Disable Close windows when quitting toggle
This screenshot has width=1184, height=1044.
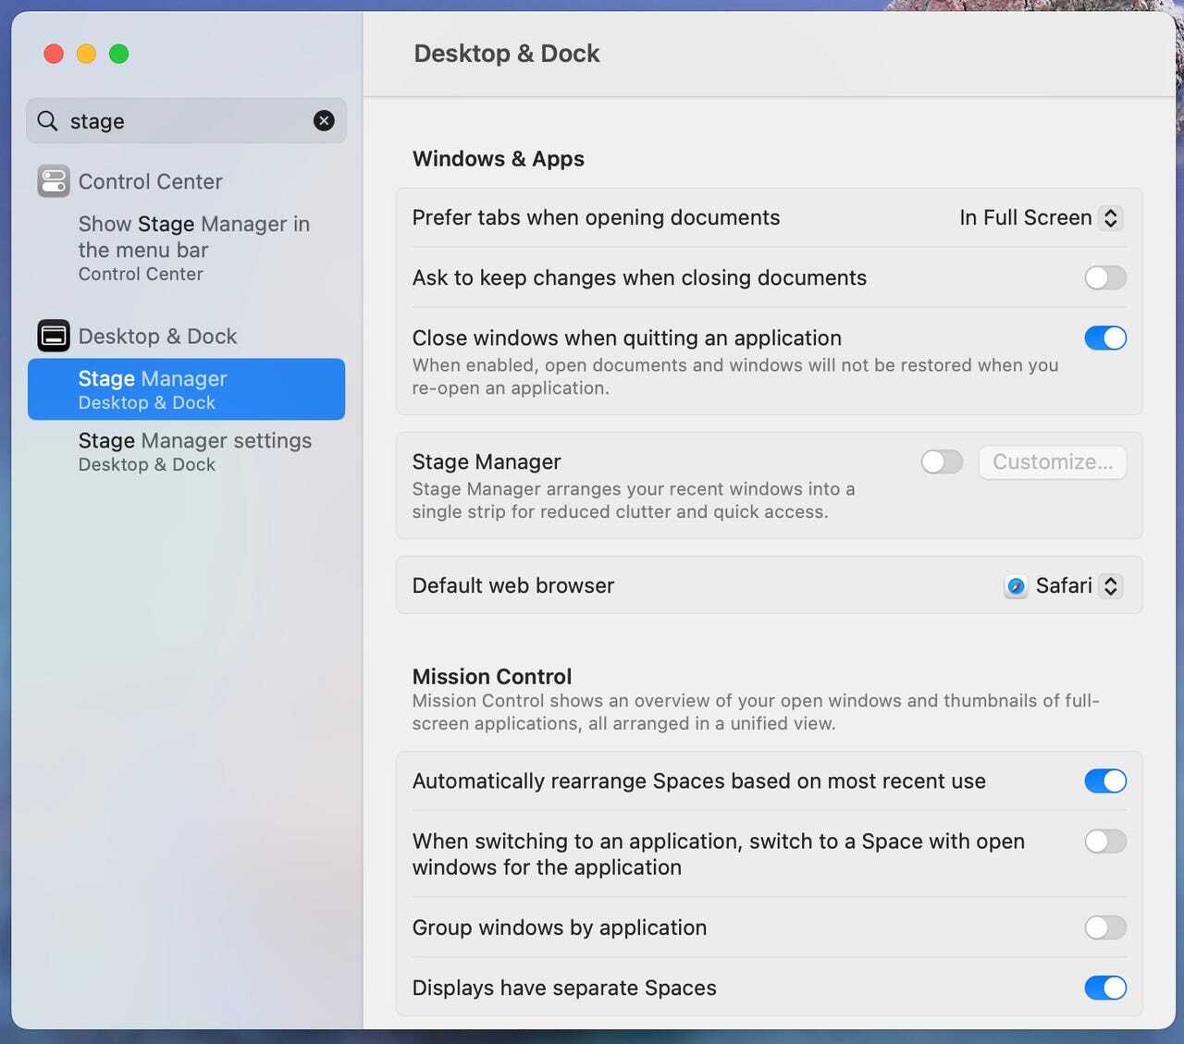pos(1105,338)
